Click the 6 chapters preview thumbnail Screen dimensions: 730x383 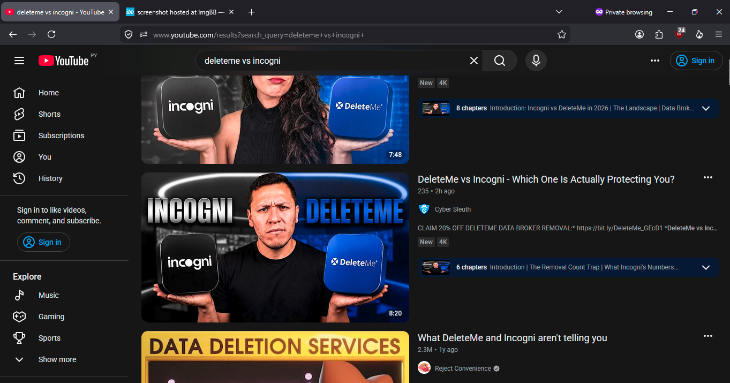(x=436, y=267)
